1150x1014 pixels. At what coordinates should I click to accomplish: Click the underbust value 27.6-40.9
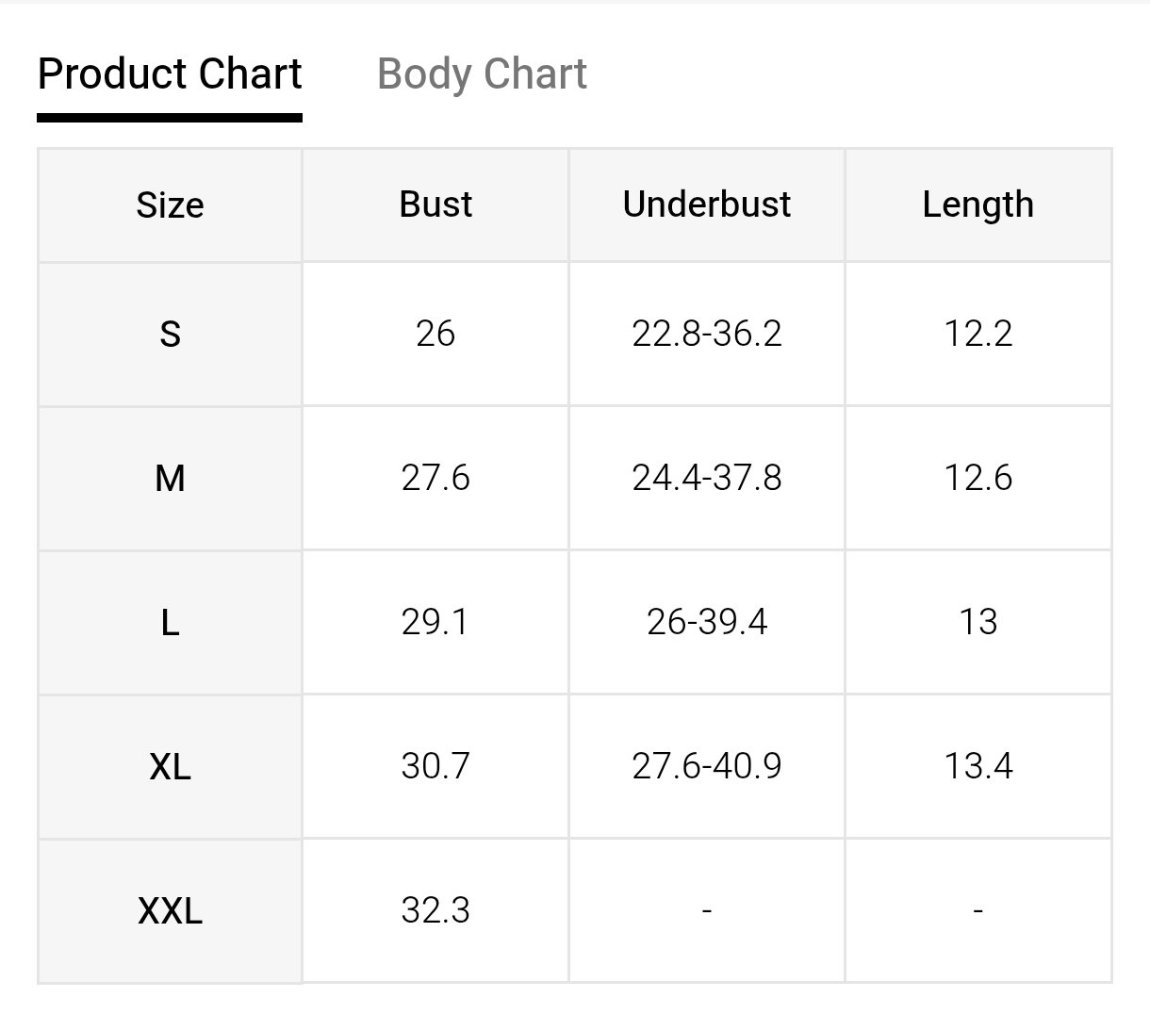(707, 766)
